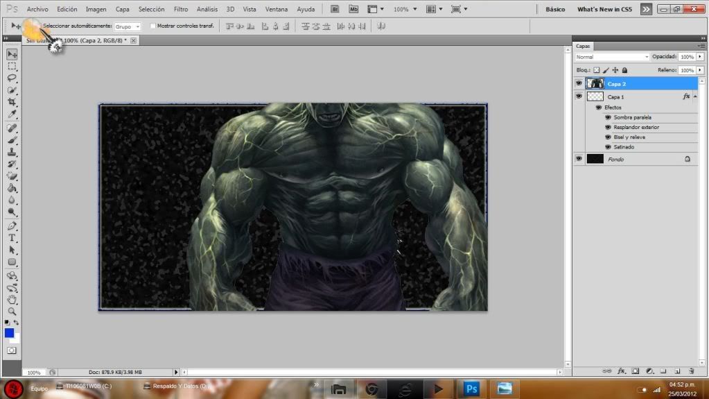Select the Horizontal Type tool
Image resolution: width=709 pixels, height=399 pixels.
(x=12, y=238)
